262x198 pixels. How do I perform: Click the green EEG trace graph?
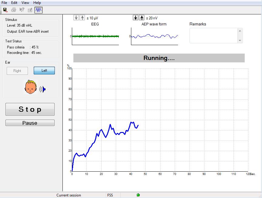pyautogui.click(x=96, y=36)
